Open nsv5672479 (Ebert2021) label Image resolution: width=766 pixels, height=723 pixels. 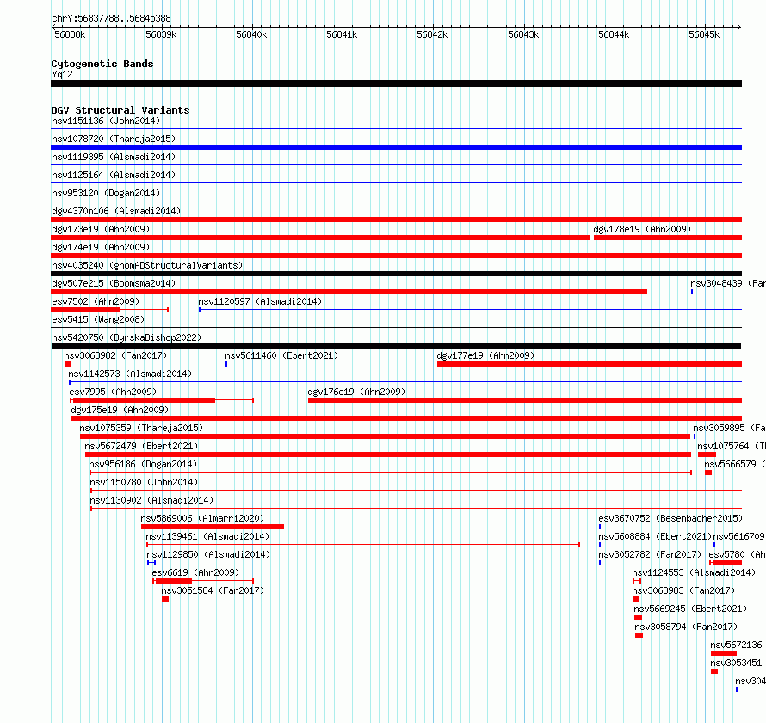click(x=141, y=446)
